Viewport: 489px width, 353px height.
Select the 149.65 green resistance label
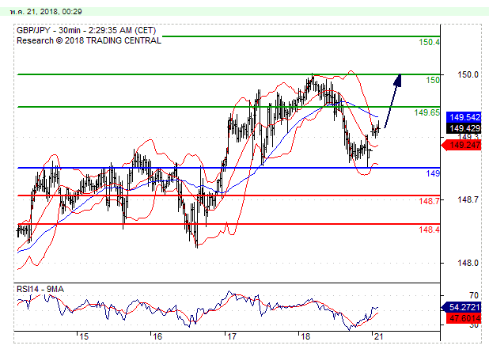pos(427,112)
